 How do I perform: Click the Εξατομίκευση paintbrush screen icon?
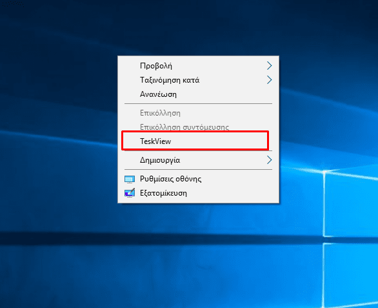click(130, 193)
